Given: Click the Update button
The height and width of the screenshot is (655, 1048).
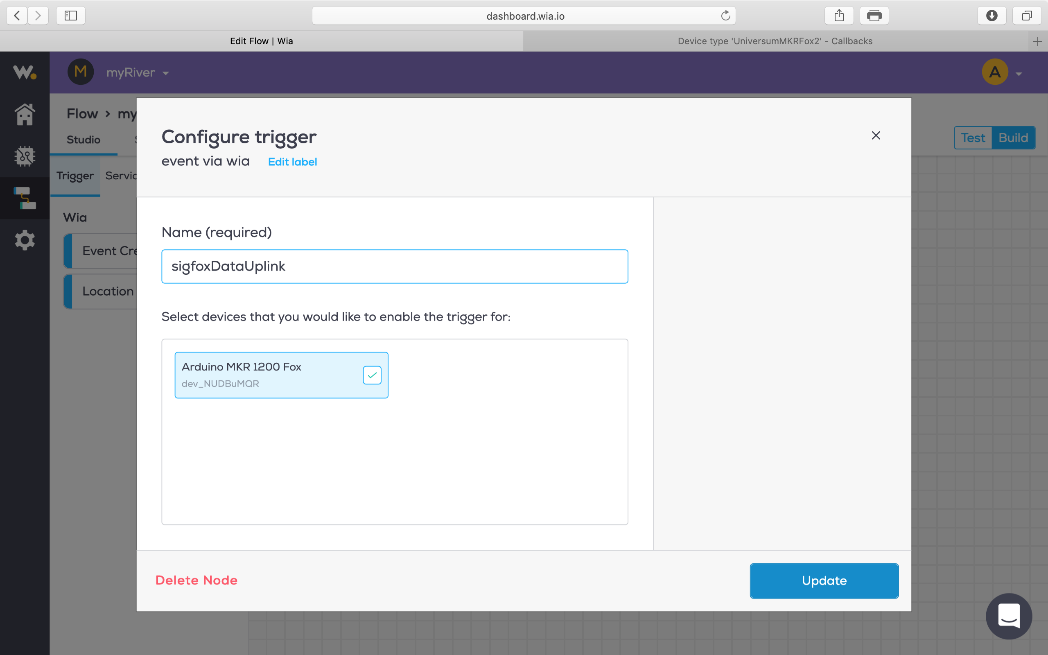Looking at the screenshot, I should point(824,580).
